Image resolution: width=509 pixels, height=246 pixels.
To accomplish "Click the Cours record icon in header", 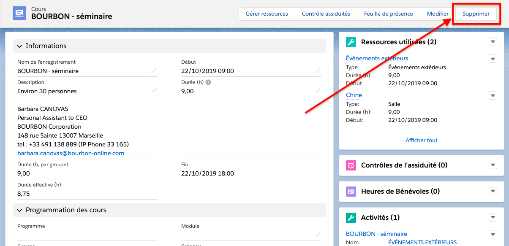I will pos(19,14).
